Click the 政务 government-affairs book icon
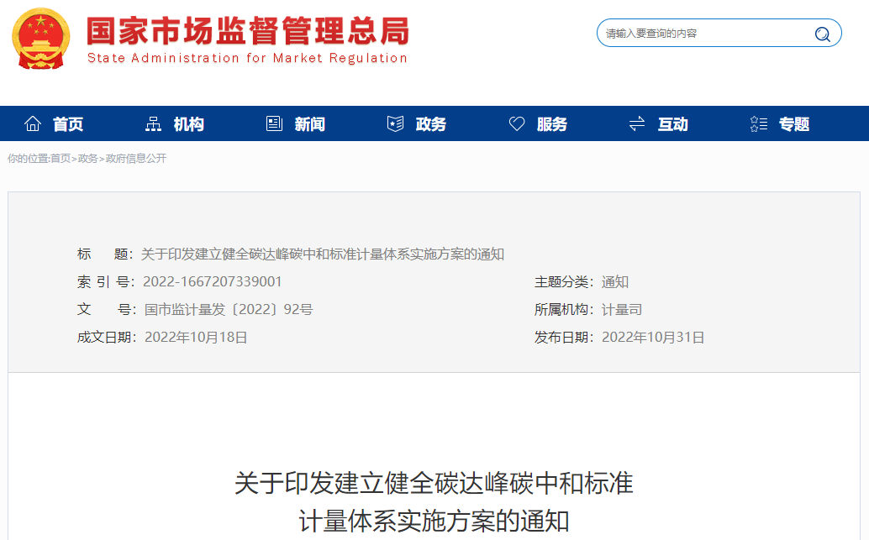This screenshot has height=540, width=869. [393, 123]
